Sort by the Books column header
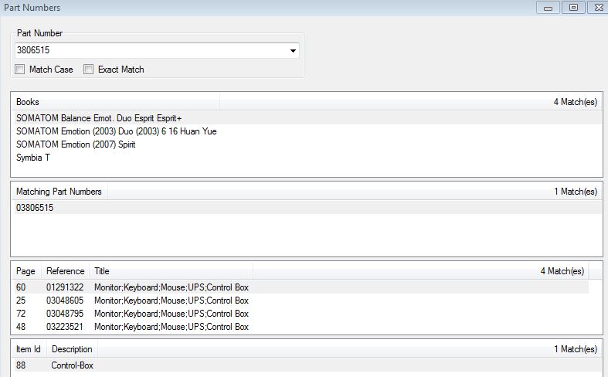Viewport: 608px width, 377px height. [x=116, y=102]
